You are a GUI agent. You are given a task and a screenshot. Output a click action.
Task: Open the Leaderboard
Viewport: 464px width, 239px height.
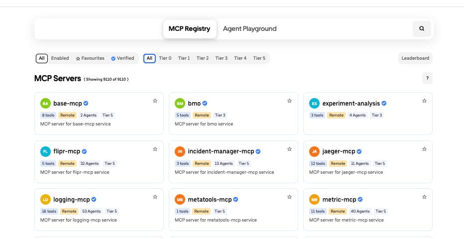tap(415, 58)
